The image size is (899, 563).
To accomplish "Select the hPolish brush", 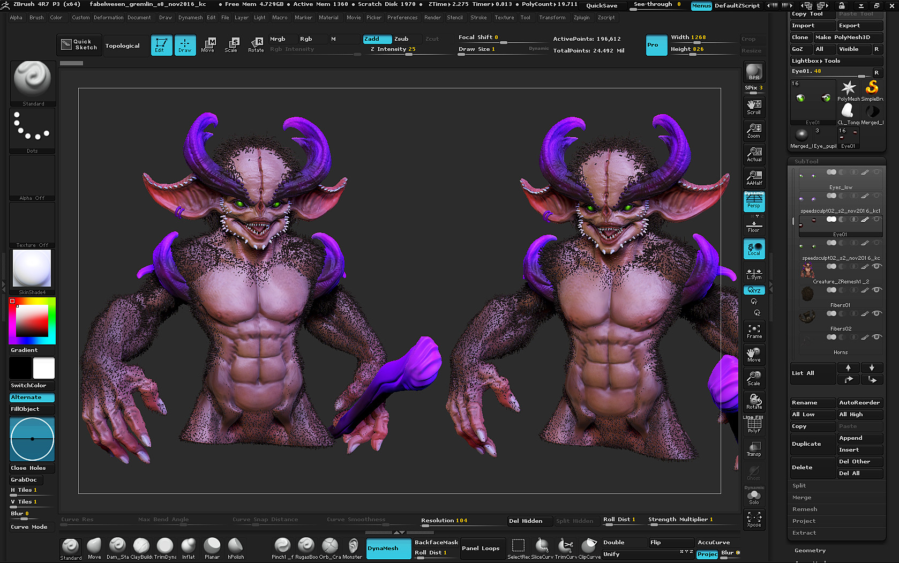I will pos(236,549).
